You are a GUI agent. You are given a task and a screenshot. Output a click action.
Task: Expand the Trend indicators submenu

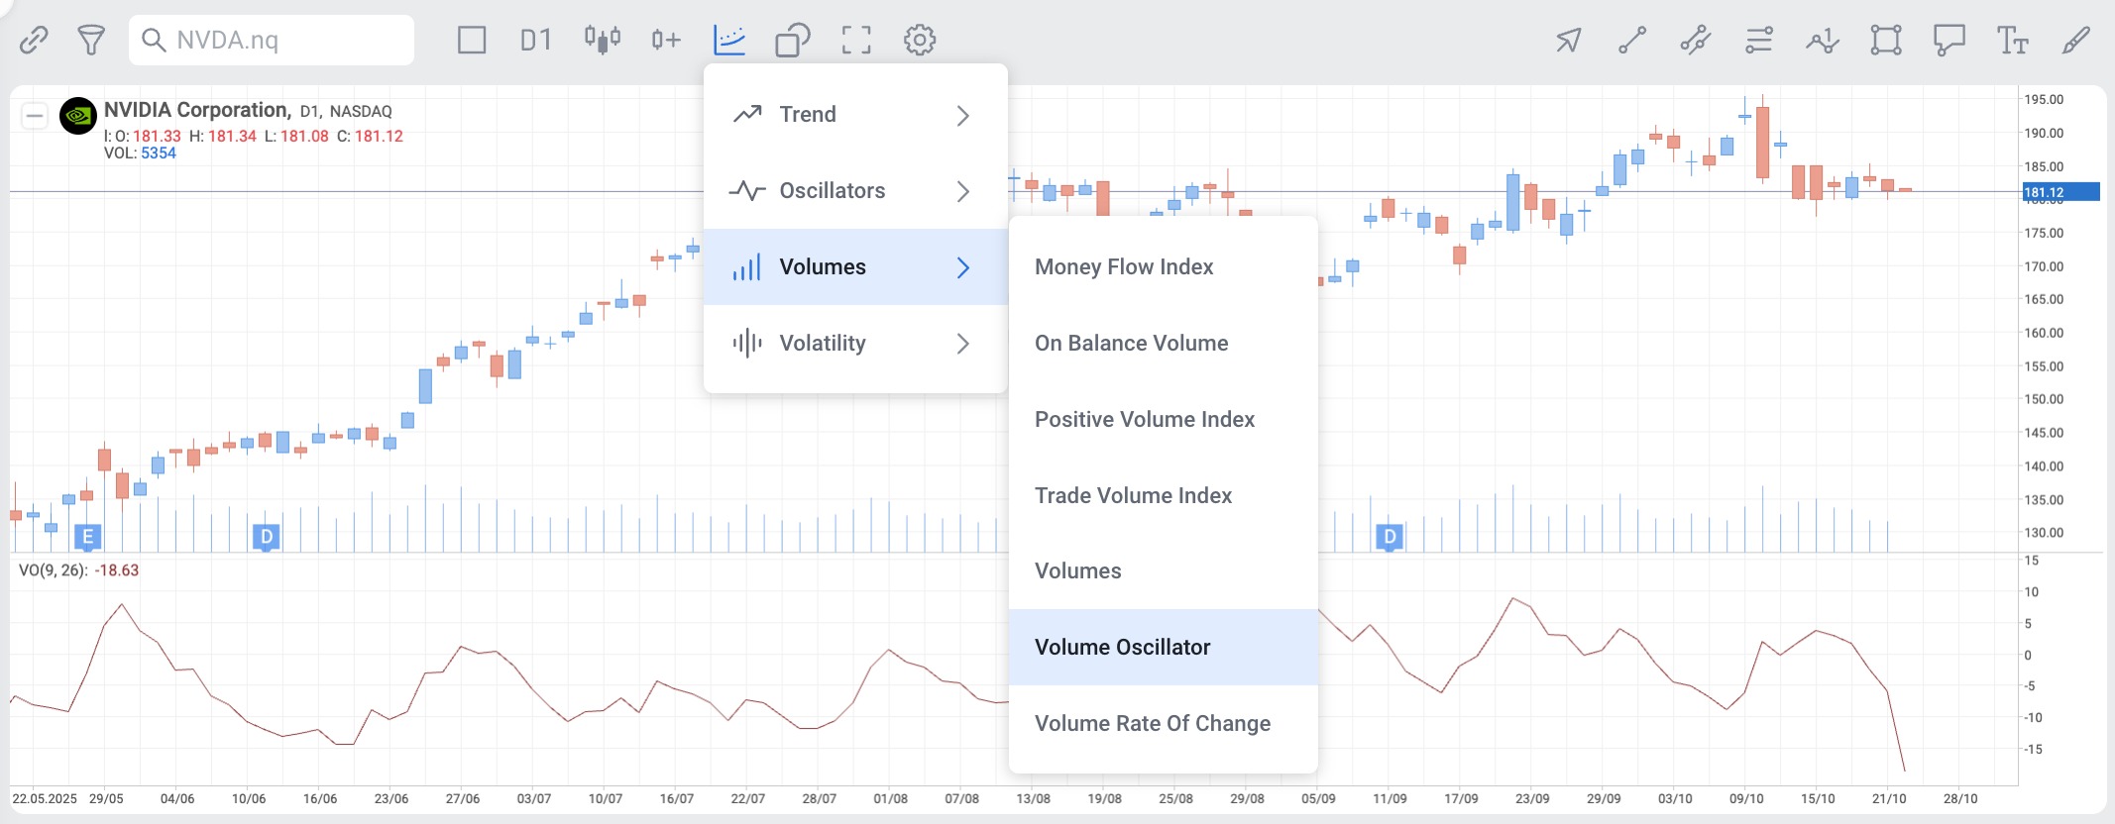pyautogui.click(x=854, y=115)
